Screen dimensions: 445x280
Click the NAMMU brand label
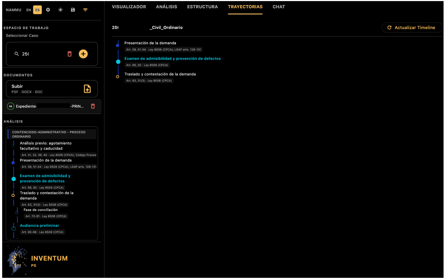pyautogui.click(x=14, y=10)
